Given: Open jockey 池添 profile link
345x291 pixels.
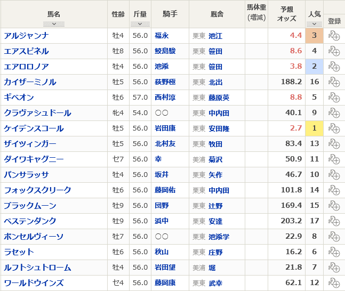Looking at the screenshot, I should pos(162,67).
